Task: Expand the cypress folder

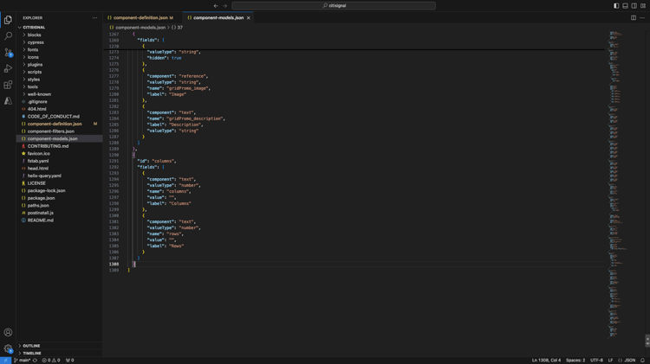Action: (x=36, y=42)
